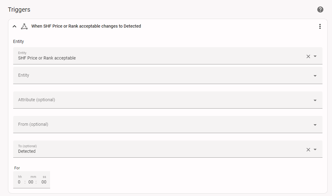Collapse the trigger card with chevron
Viewport: 332px width, 196px height.
click(14, 26)
